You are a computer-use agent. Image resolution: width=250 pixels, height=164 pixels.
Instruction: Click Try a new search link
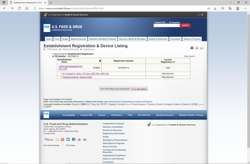click(x=139, y=89)
